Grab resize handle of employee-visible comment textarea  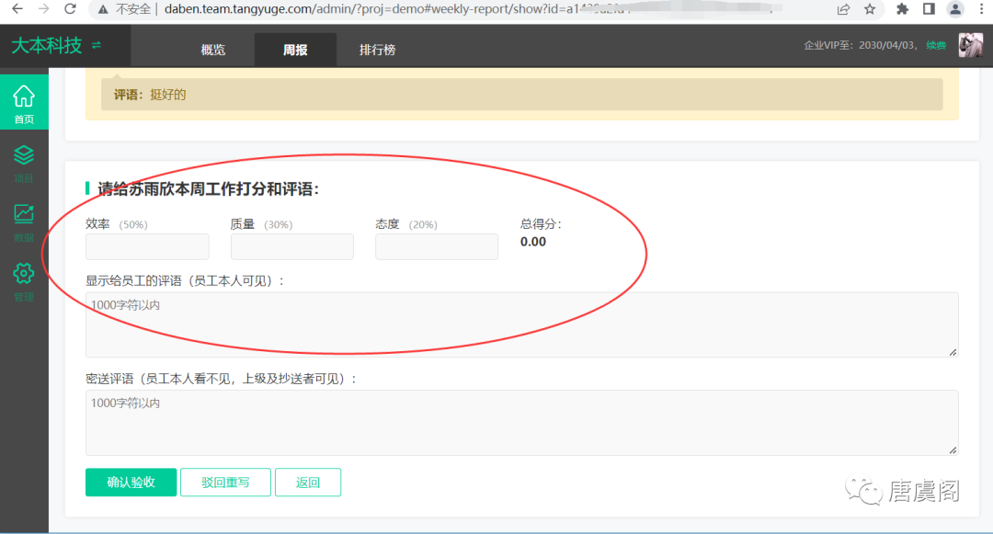pyautogui.click(x=953, y=352)
